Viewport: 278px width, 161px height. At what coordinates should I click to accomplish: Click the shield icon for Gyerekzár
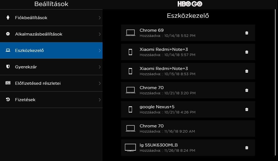[x=8, y=67]
